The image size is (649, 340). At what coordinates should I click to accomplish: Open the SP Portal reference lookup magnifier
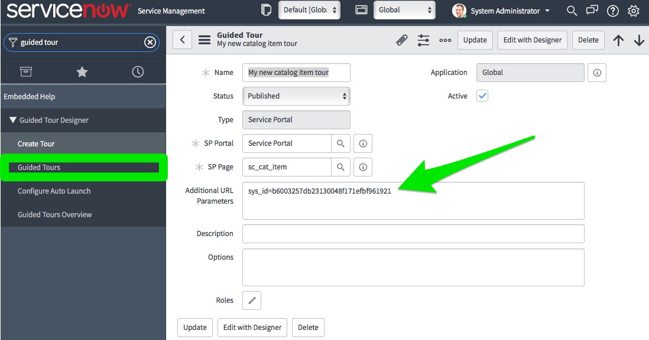tap(340, 143)
